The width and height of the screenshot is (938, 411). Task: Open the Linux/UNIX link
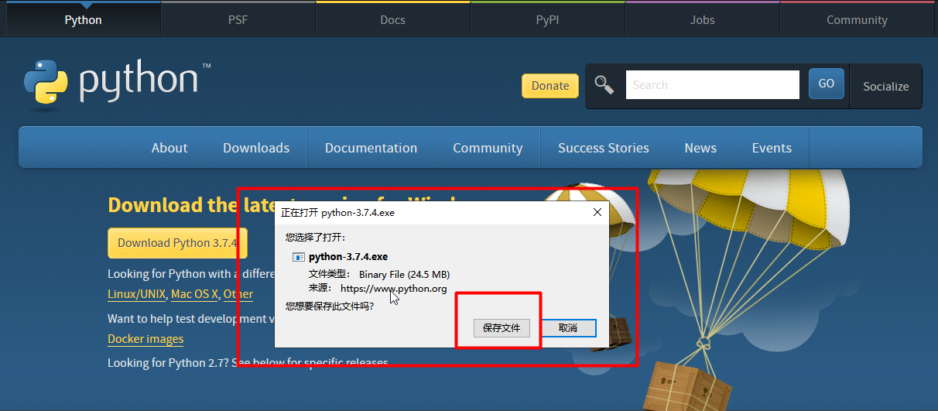(x=136, y=294)
